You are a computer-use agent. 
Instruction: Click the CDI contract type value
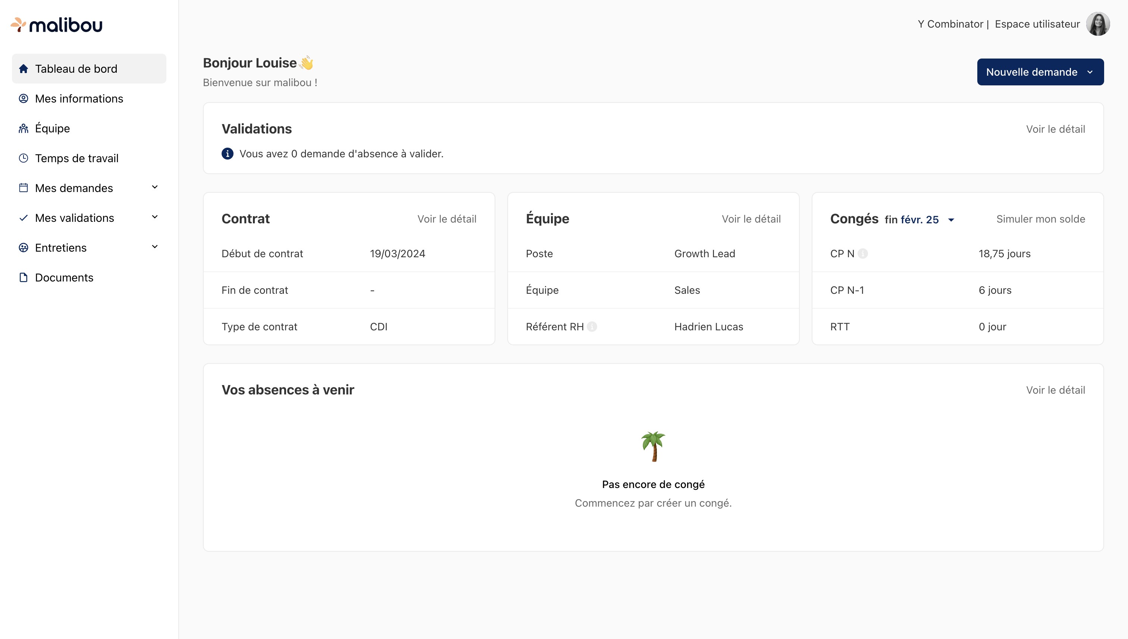(x=379, y=327)
